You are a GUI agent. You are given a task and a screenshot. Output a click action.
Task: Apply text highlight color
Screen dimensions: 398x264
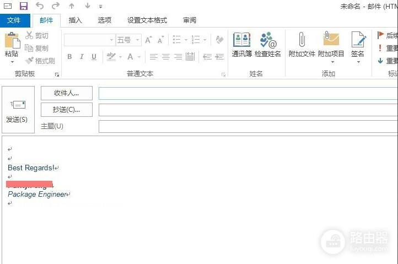[111, 57]
